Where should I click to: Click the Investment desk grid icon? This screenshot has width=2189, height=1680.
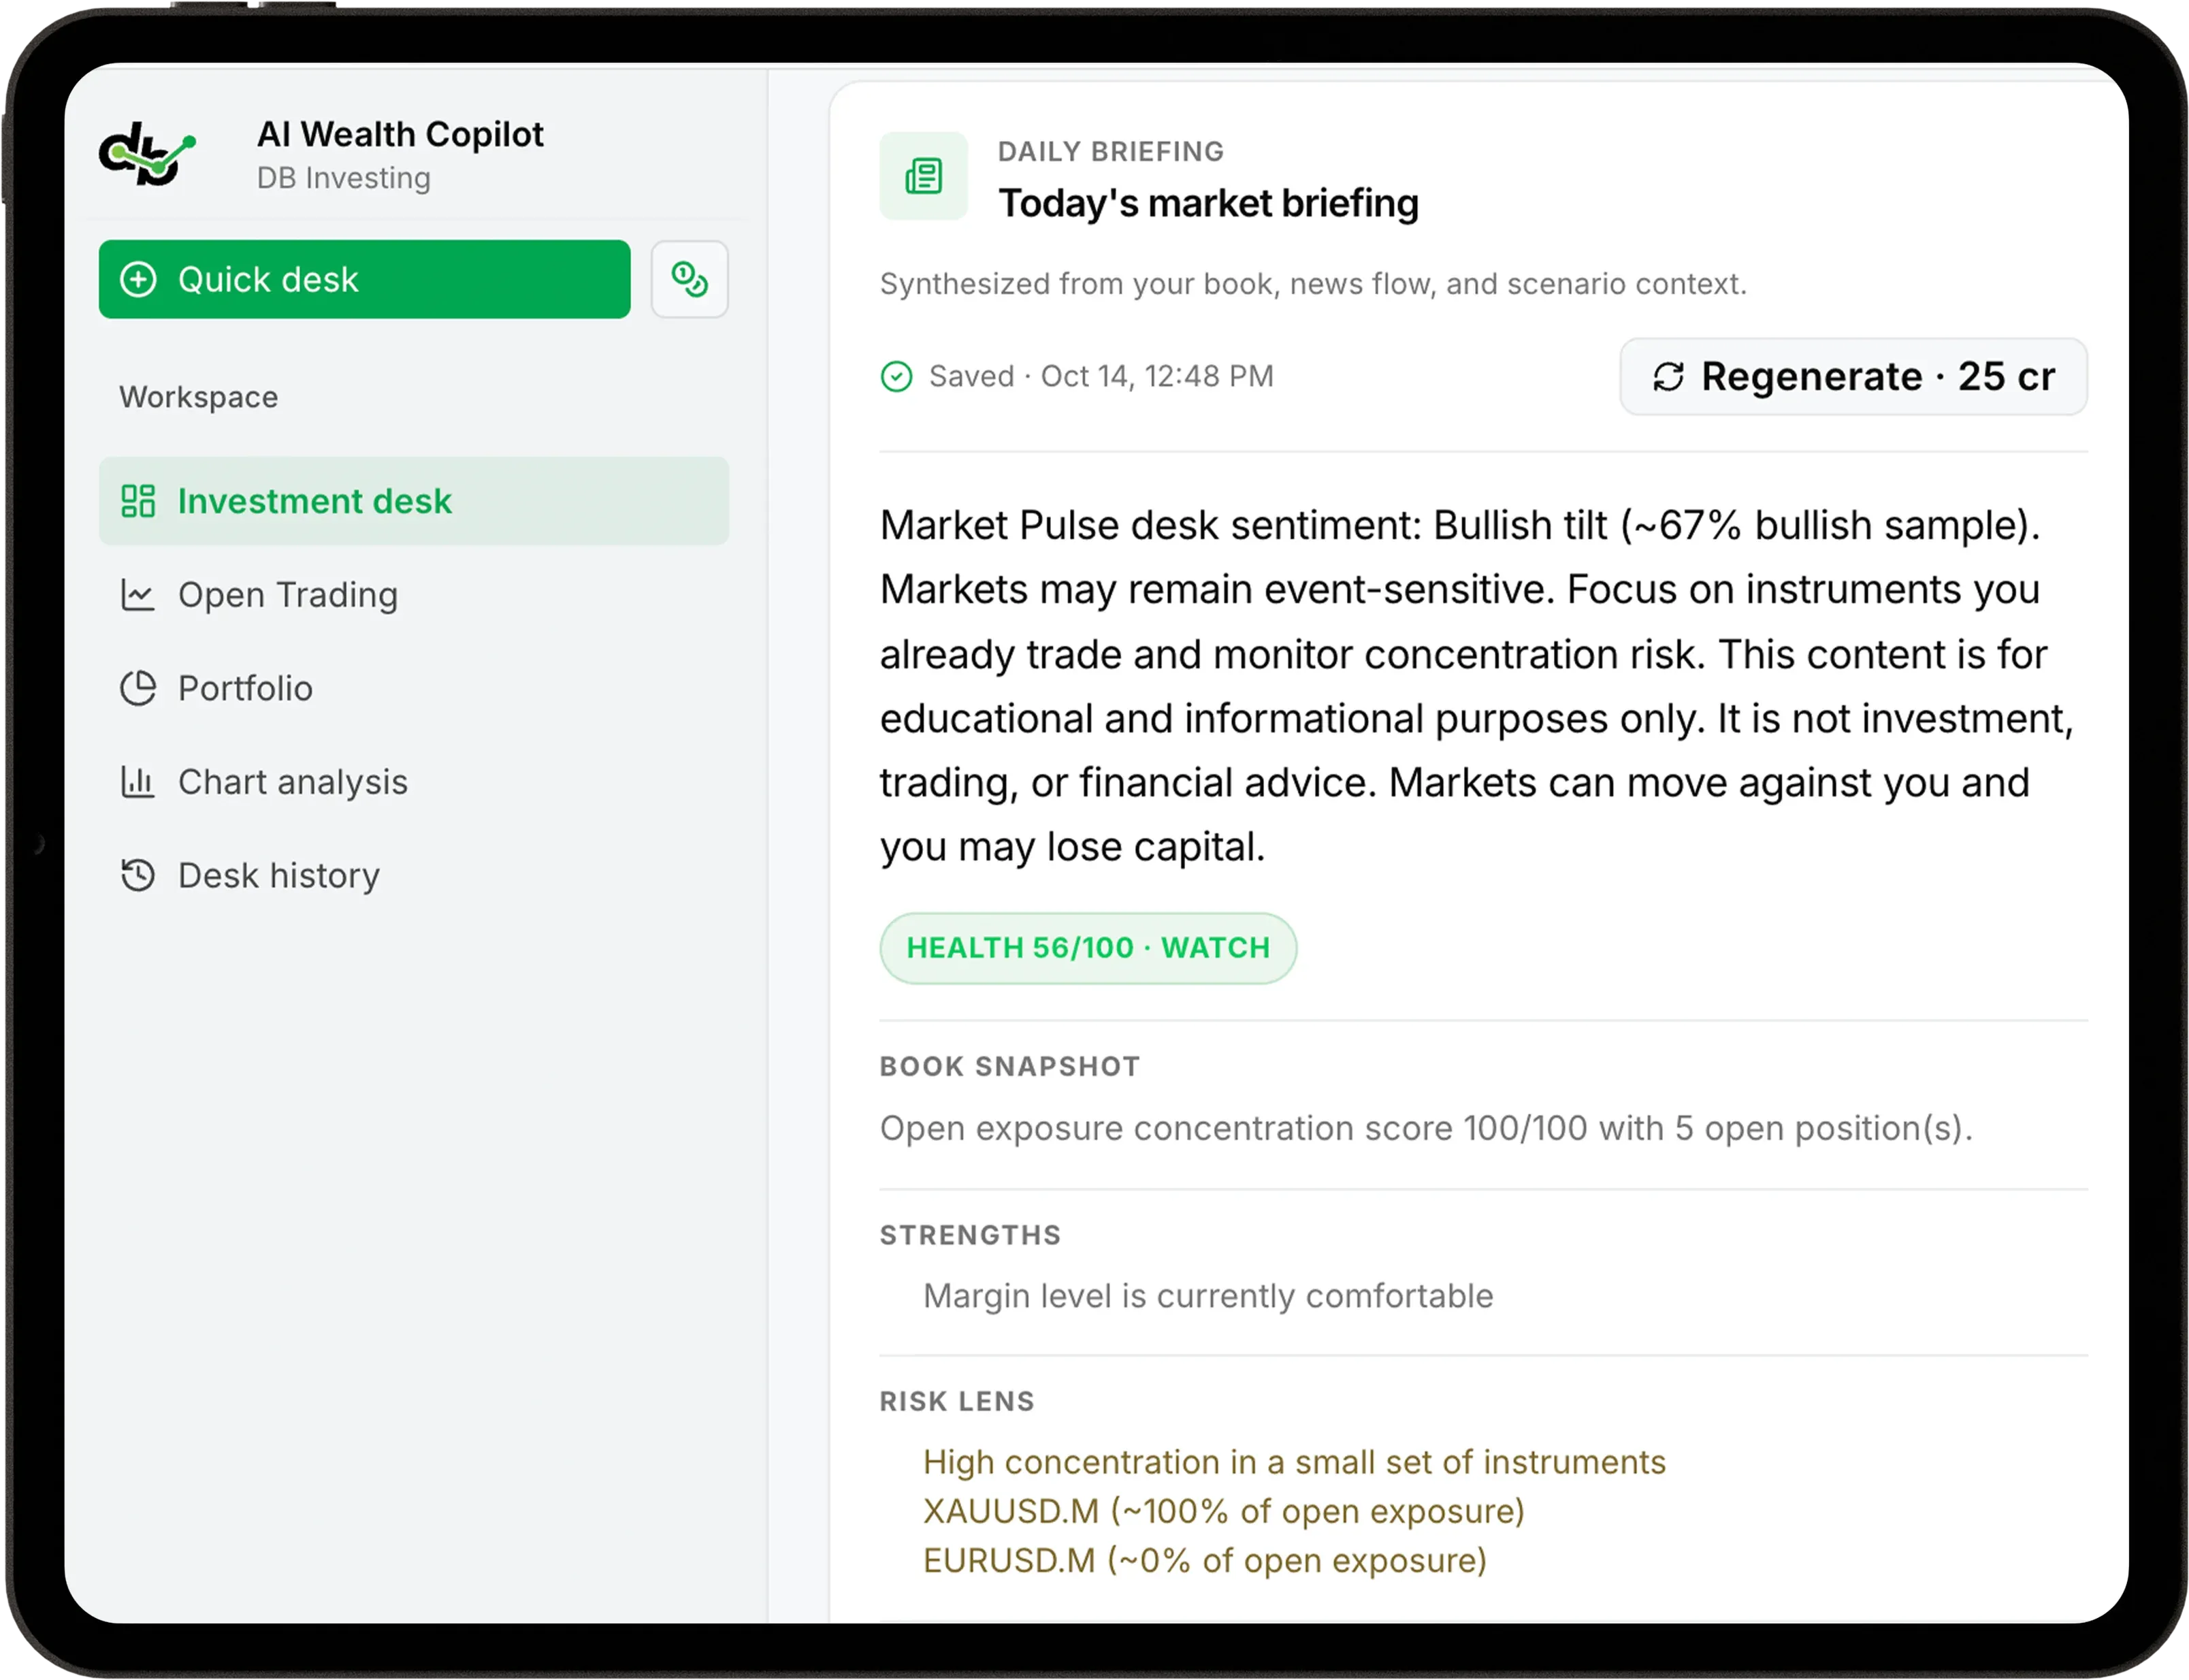click(x=138, y=501)
